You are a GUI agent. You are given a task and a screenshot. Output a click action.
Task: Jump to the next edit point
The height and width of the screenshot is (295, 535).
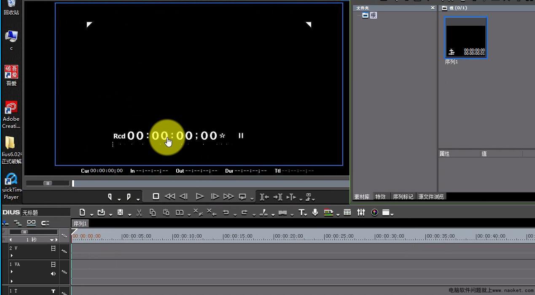(278, 197)
